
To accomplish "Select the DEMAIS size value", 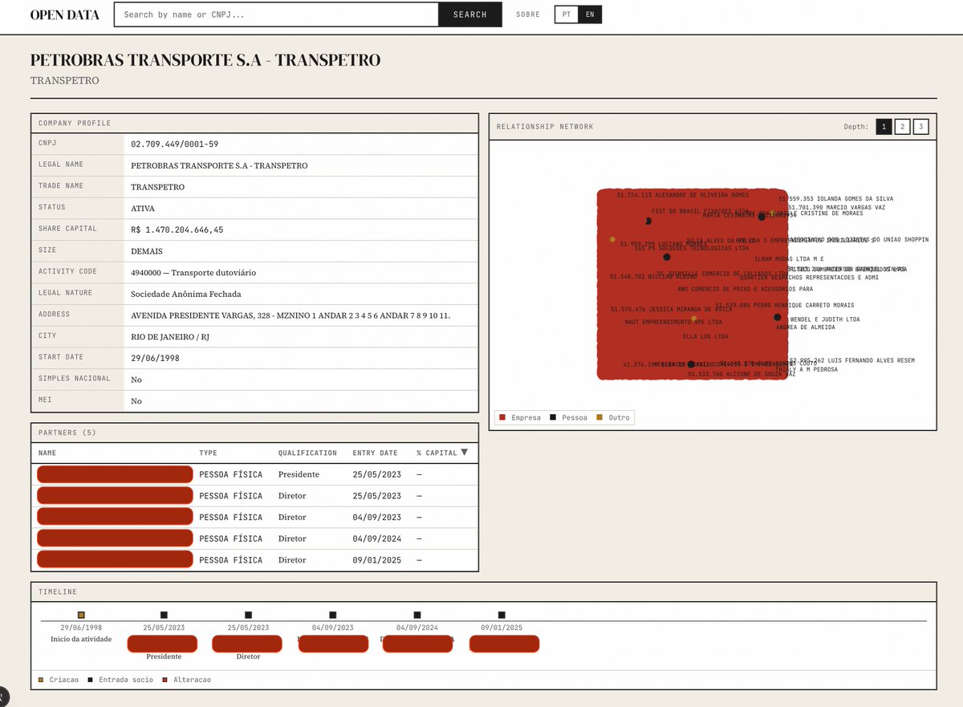I will click(x=145, y=251).
